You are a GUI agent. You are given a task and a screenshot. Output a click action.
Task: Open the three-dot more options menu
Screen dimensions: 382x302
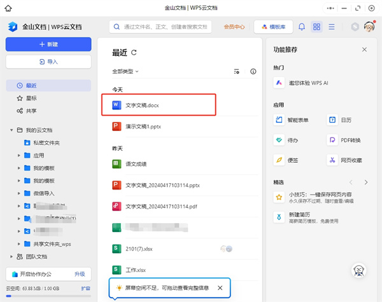[330, 8]
